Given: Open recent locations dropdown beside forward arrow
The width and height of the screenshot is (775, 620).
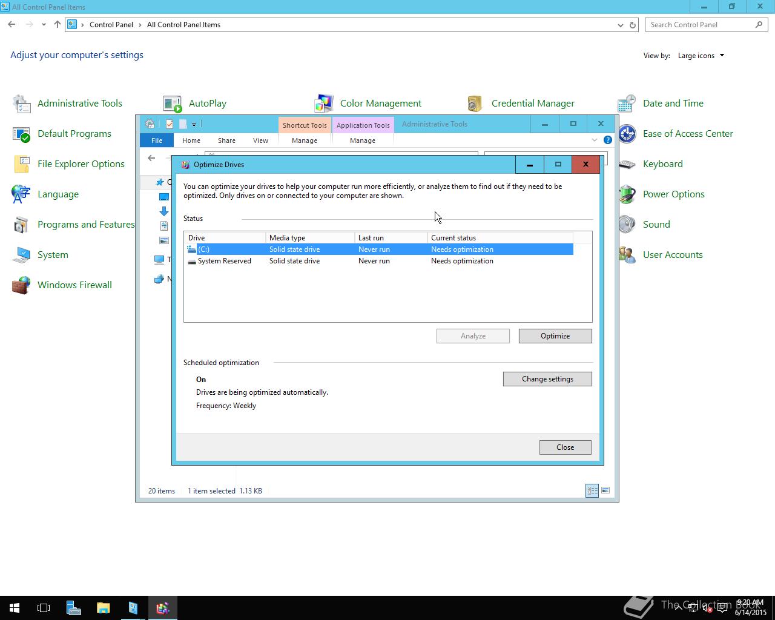Looking at the screenshot, I should [44, 25].
